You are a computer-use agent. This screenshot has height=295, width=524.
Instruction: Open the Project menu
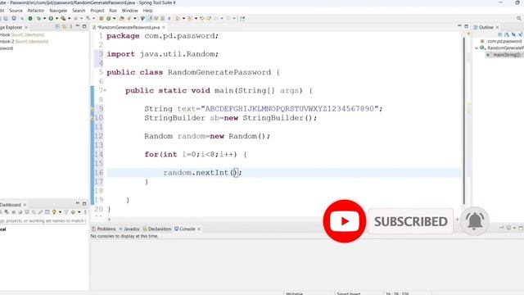point(97,11)
